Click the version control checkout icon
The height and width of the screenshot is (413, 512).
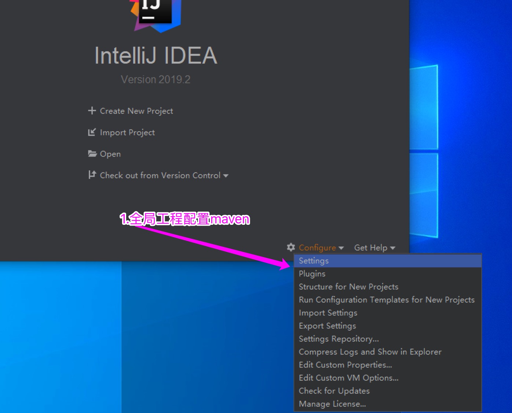pos(92,175)
